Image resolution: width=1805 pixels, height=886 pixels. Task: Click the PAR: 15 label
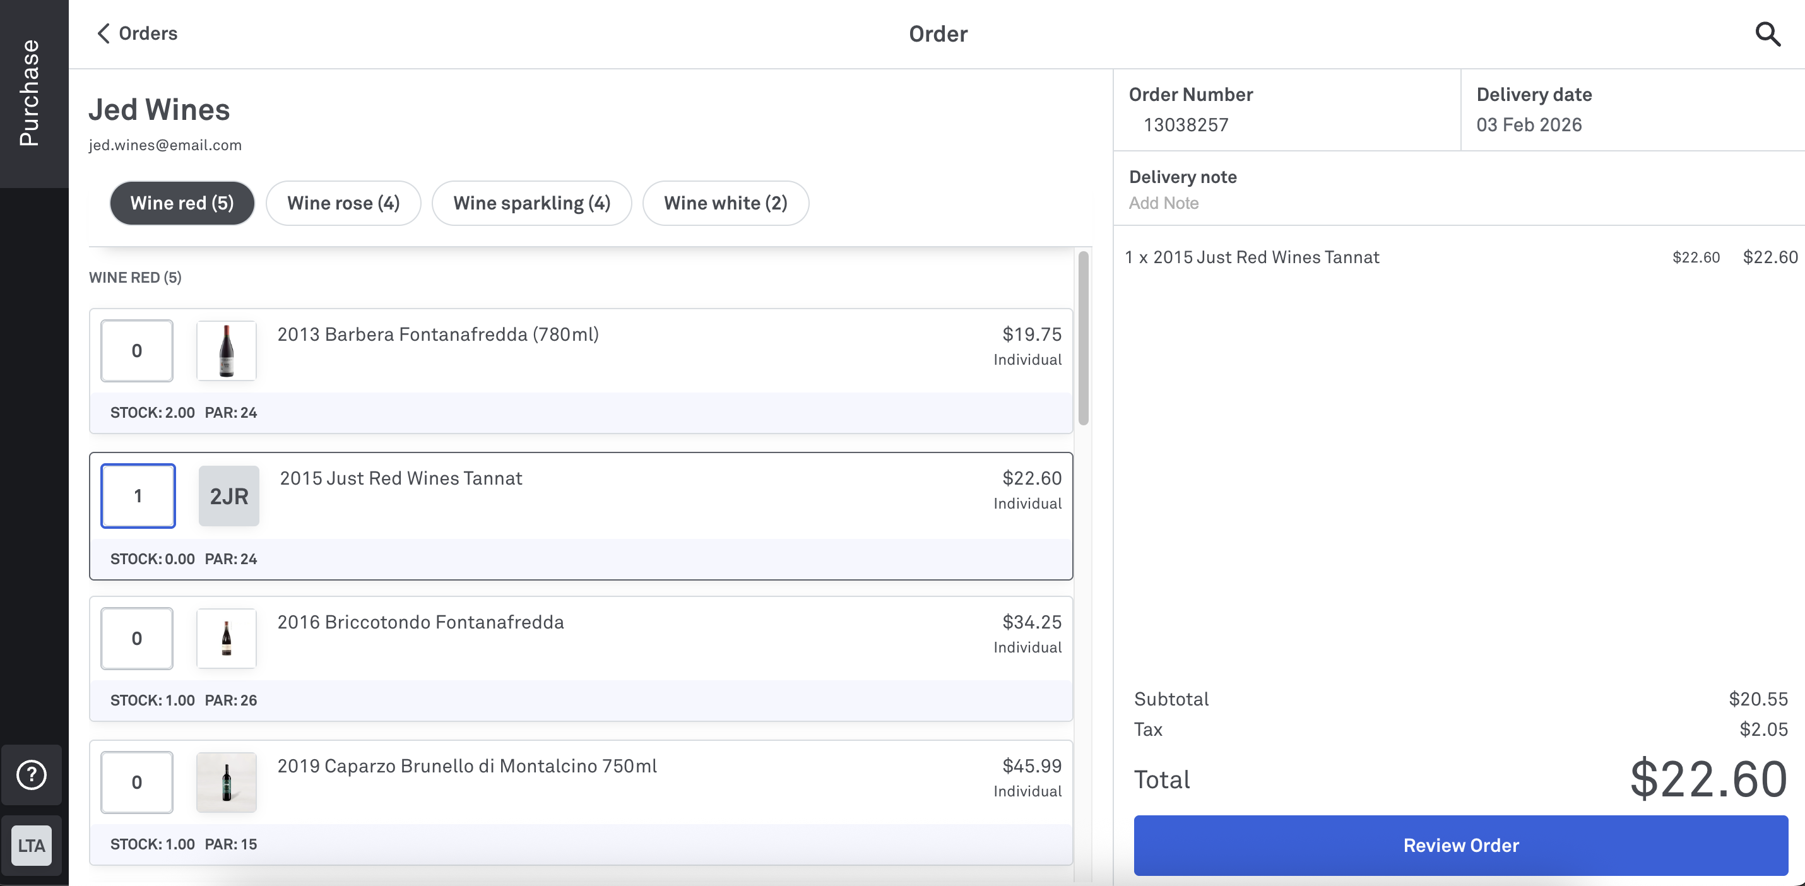click(230, 844)
